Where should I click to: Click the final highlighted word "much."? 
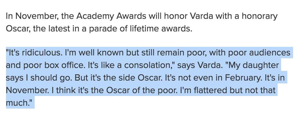point(18,103)
